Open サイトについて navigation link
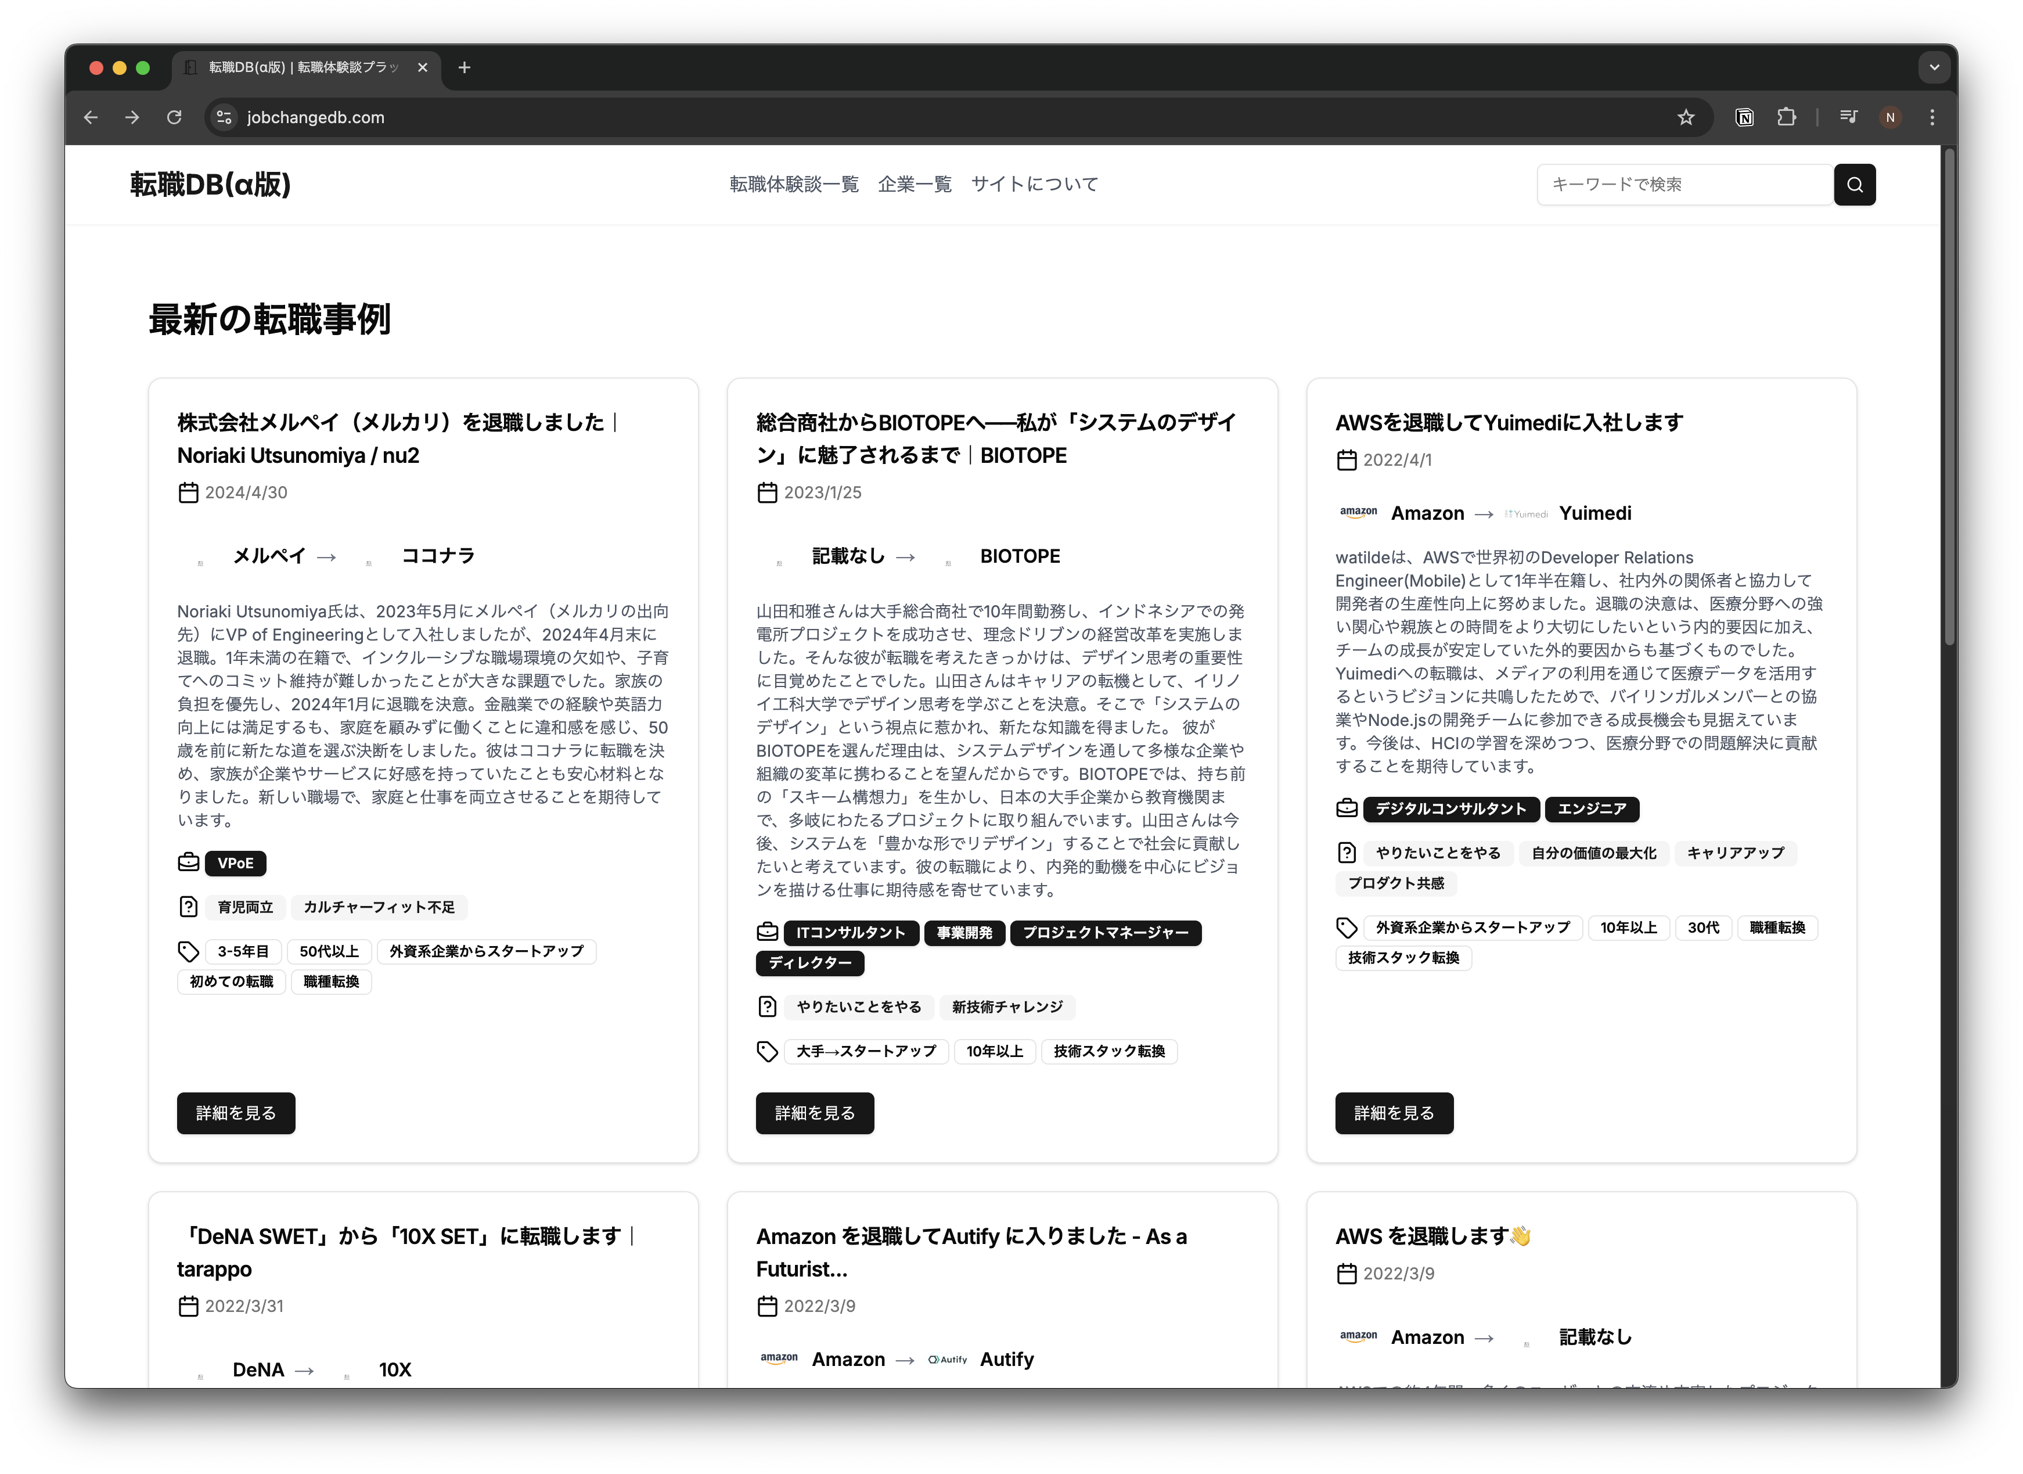2023x1474 pixels. 1034,185
